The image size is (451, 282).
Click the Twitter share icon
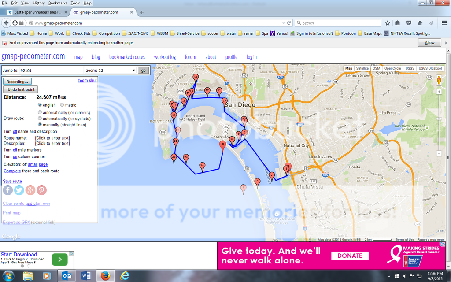(x=19, y=190)
